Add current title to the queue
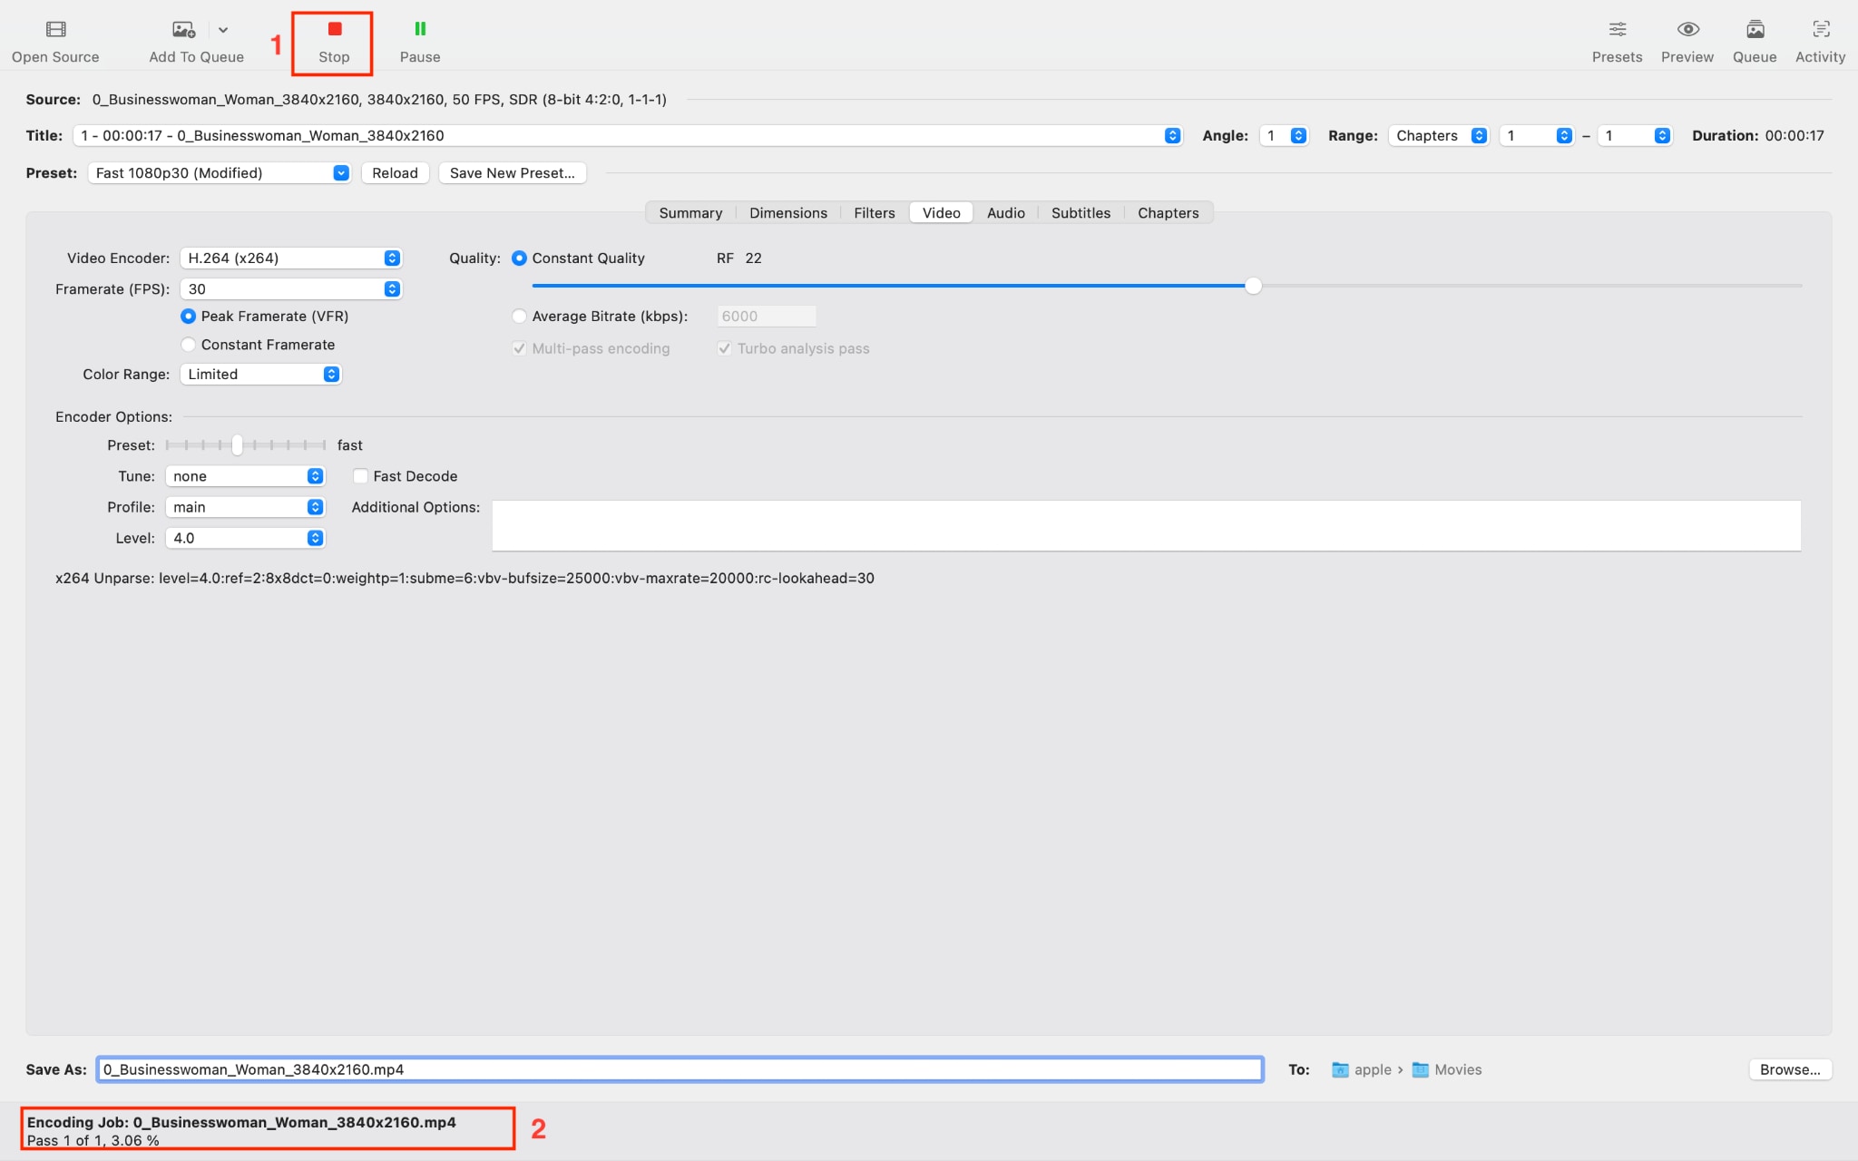Screen dimensions: 1858x1161 (194, 39)
